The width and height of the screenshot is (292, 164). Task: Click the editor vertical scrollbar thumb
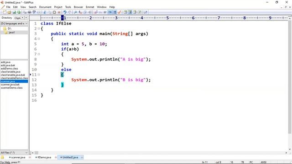click(290, 77)
